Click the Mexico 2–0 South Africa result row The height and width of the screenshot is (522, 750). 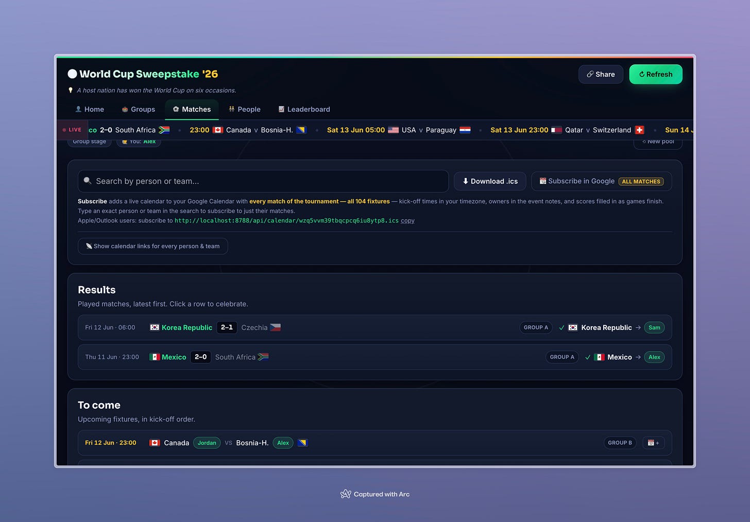tap(374, 357)
